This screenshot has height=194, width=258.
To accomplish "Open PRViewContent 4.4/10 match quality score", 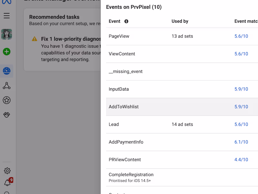I will click(x=241, y=160).
